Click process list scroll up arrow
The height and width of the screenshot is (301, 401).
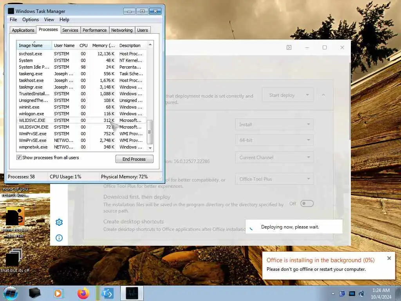pos(150,45)
